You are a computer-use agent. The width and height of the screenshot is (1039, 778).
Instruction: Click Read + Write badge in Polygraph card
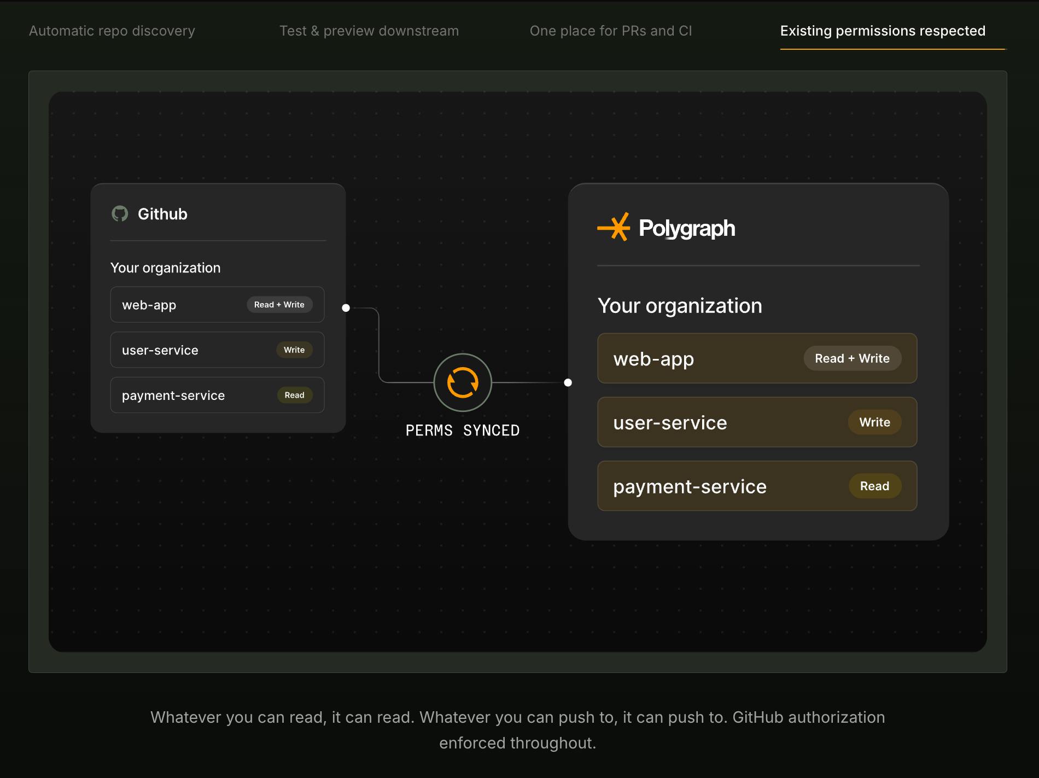pyautogui.click(x=853, y=358)
